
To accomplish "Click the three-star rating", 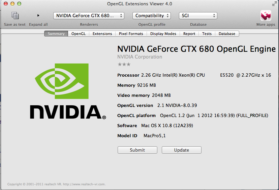I will [x=124, y=64].
